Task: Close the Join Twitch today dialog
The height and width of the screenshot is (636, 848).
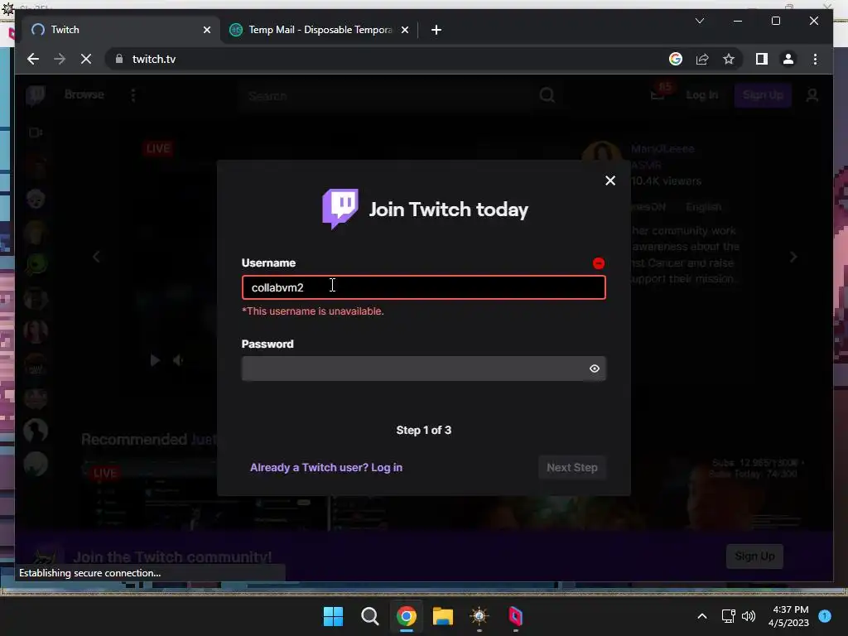Action: (x=610, y=181)
